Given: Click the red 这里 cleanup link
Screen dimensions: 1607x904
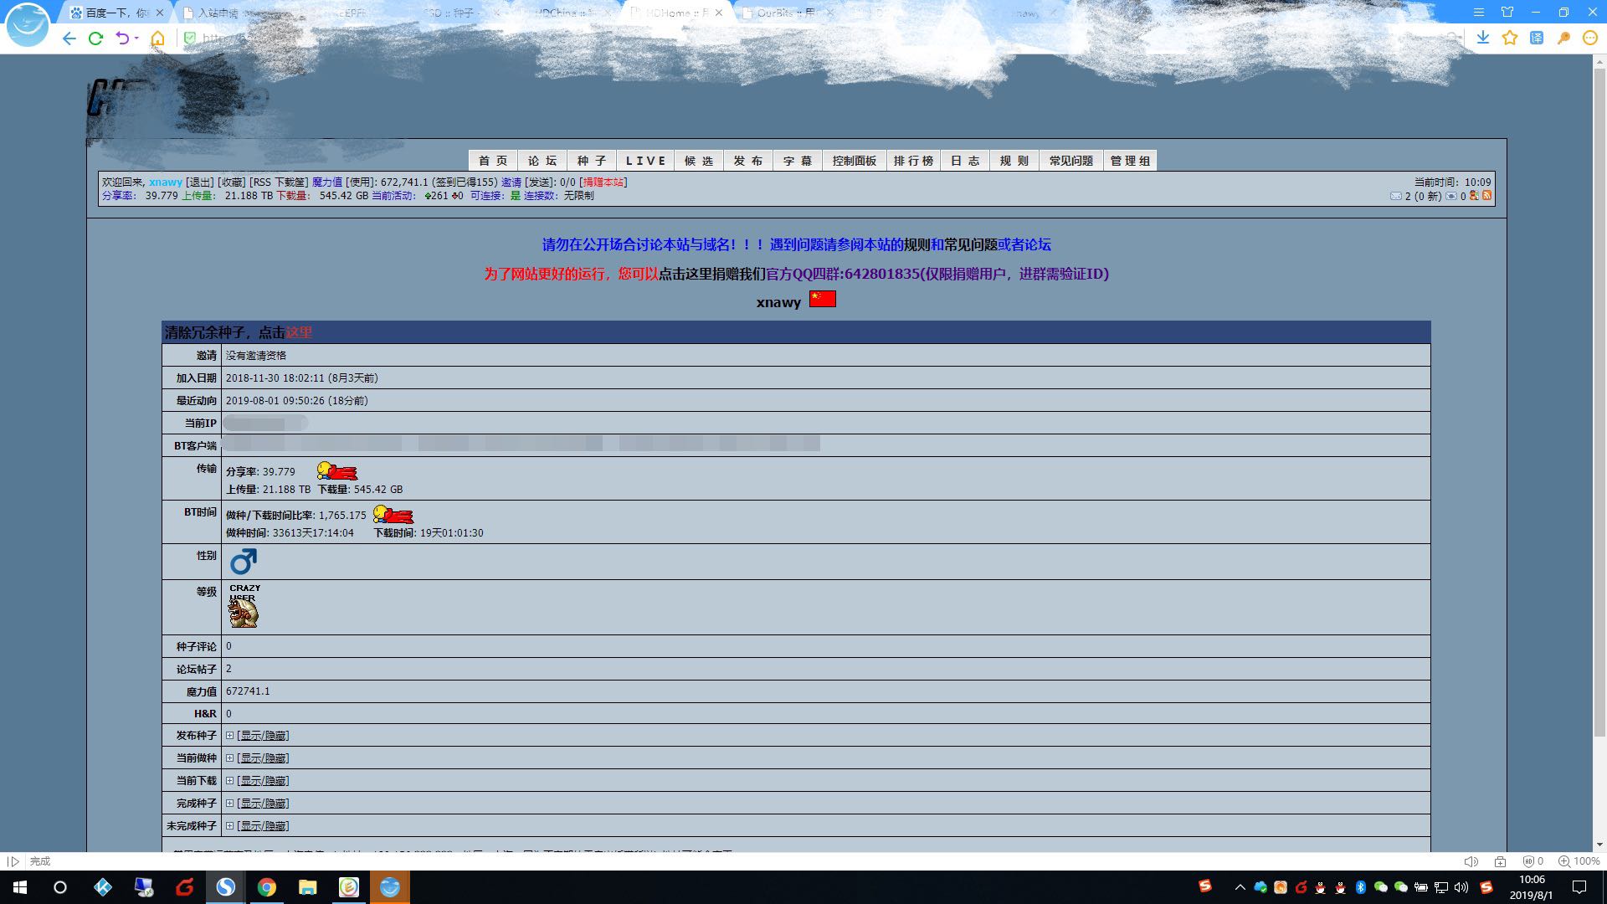Looking at the screenshot, I should click(299, 332).
